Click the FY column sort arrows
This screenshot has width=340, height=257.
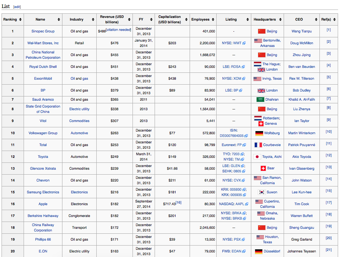pyautogui.click(x=152, y=19)
